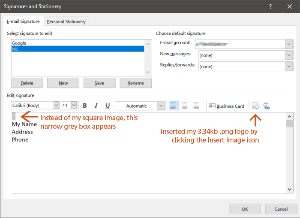Switch to the Personal Stationery tab
The height and width of the screenshot is (218, 300).
point(66,21)
